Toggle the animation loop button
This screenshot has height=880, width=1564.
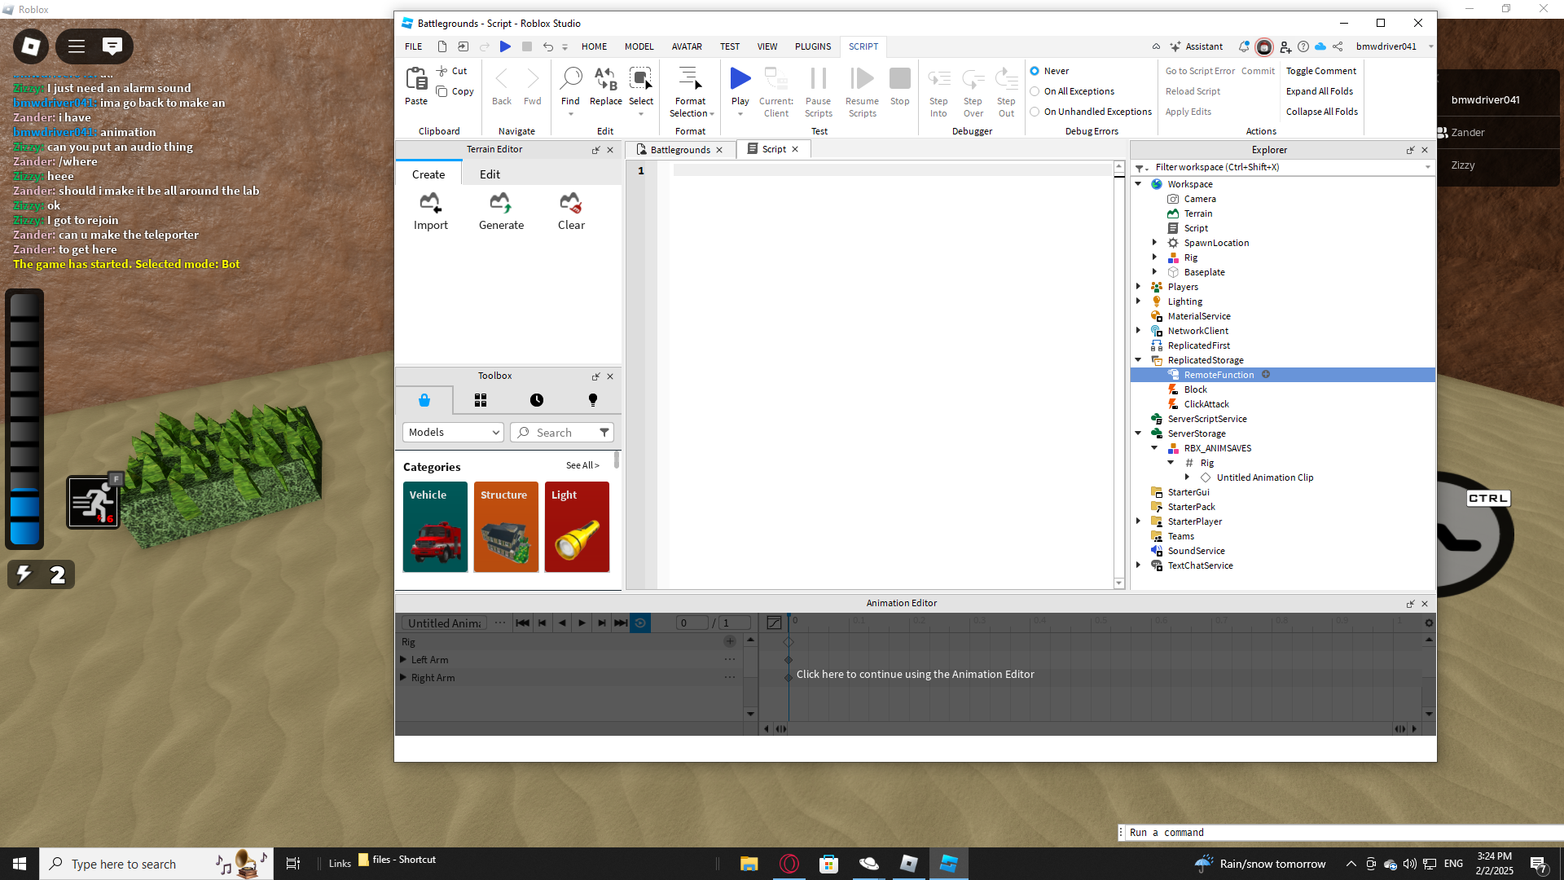coord(640,623)
